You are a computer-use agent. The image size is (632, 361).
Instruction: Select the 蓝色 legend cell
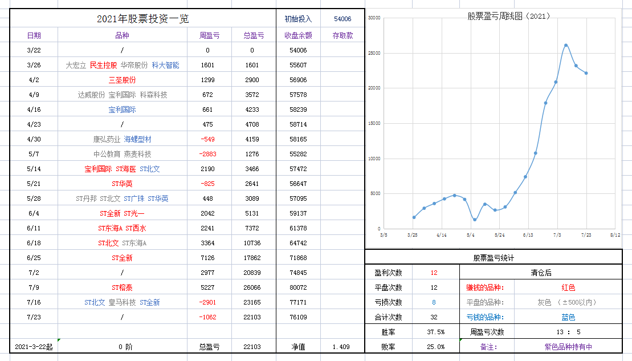tap(568, 318)
